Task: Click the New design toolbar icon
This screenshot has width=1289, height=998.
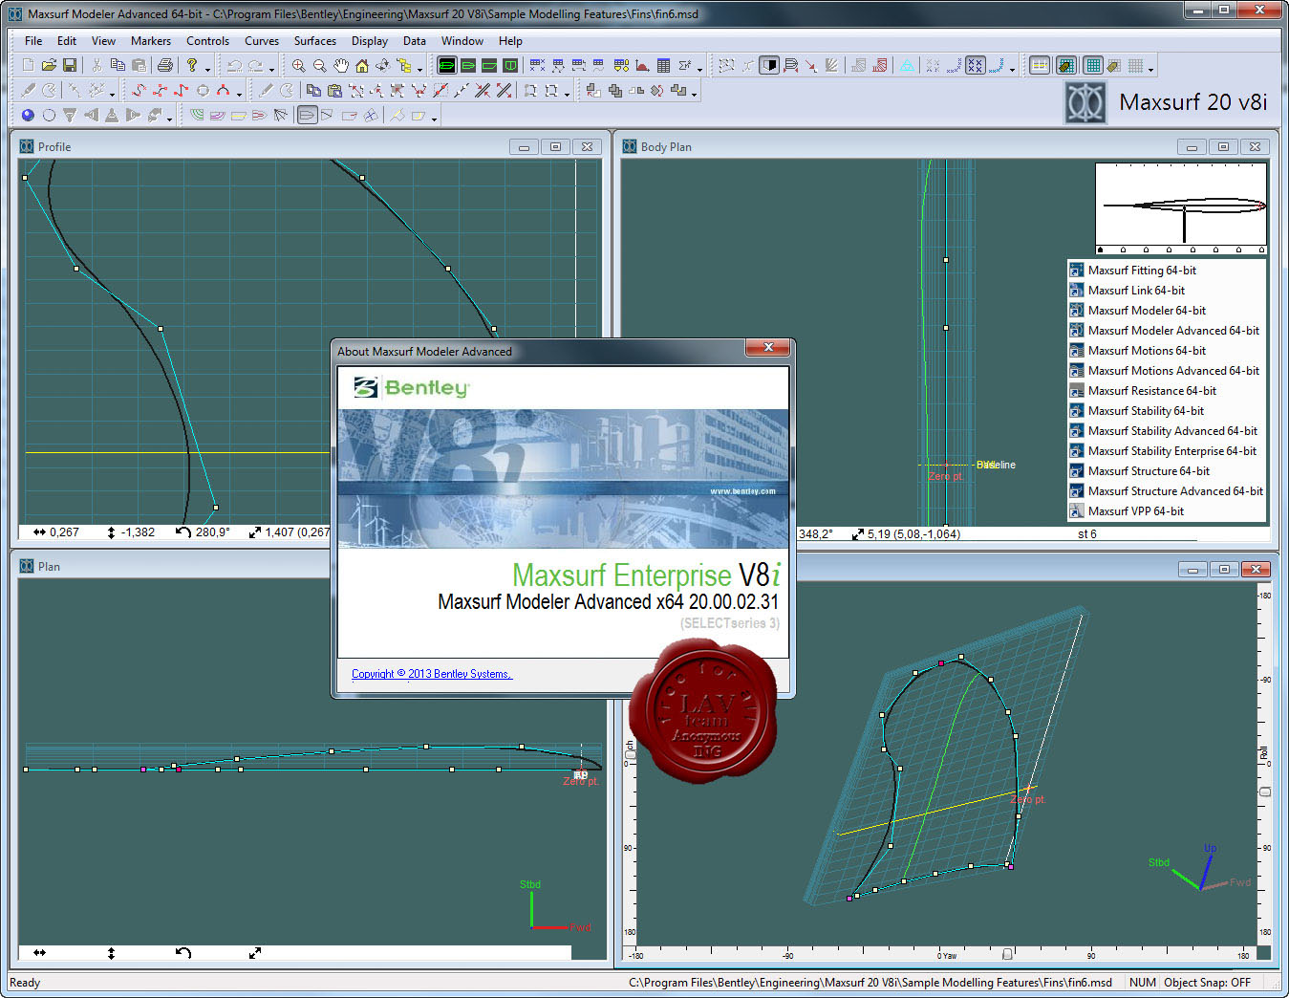Action: (27, 65)
